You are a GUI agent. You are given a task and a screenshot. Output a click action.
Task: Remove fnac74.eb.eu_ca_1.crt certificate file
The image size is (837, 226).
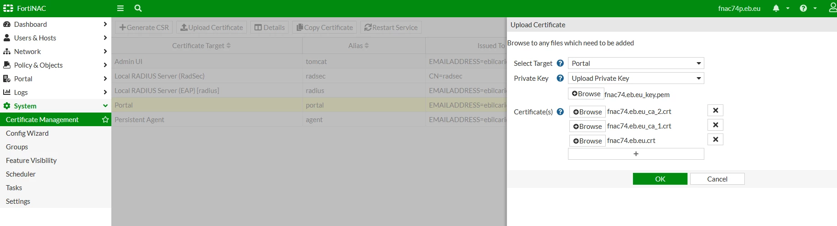pyautogui.click(x=715, y=125)
